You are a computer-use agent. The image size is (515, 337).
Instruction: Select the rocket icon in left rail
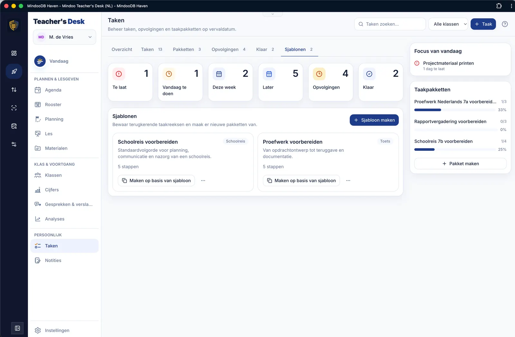click(14, 71)
